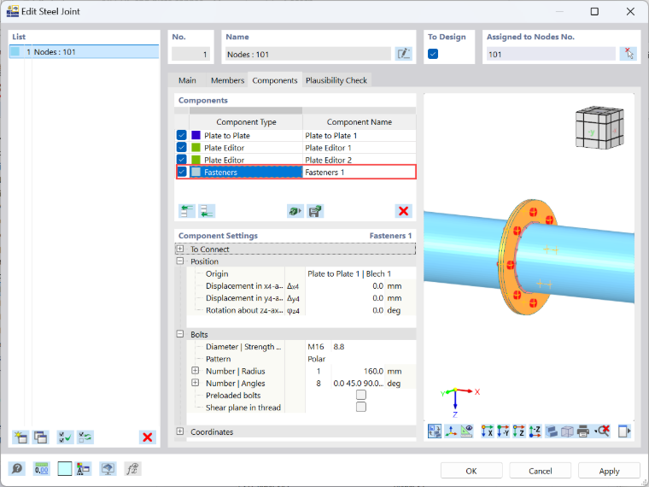Delete the selected component with red X
The width and height of the screenshot is (649, 487).
tap(404, 211)
